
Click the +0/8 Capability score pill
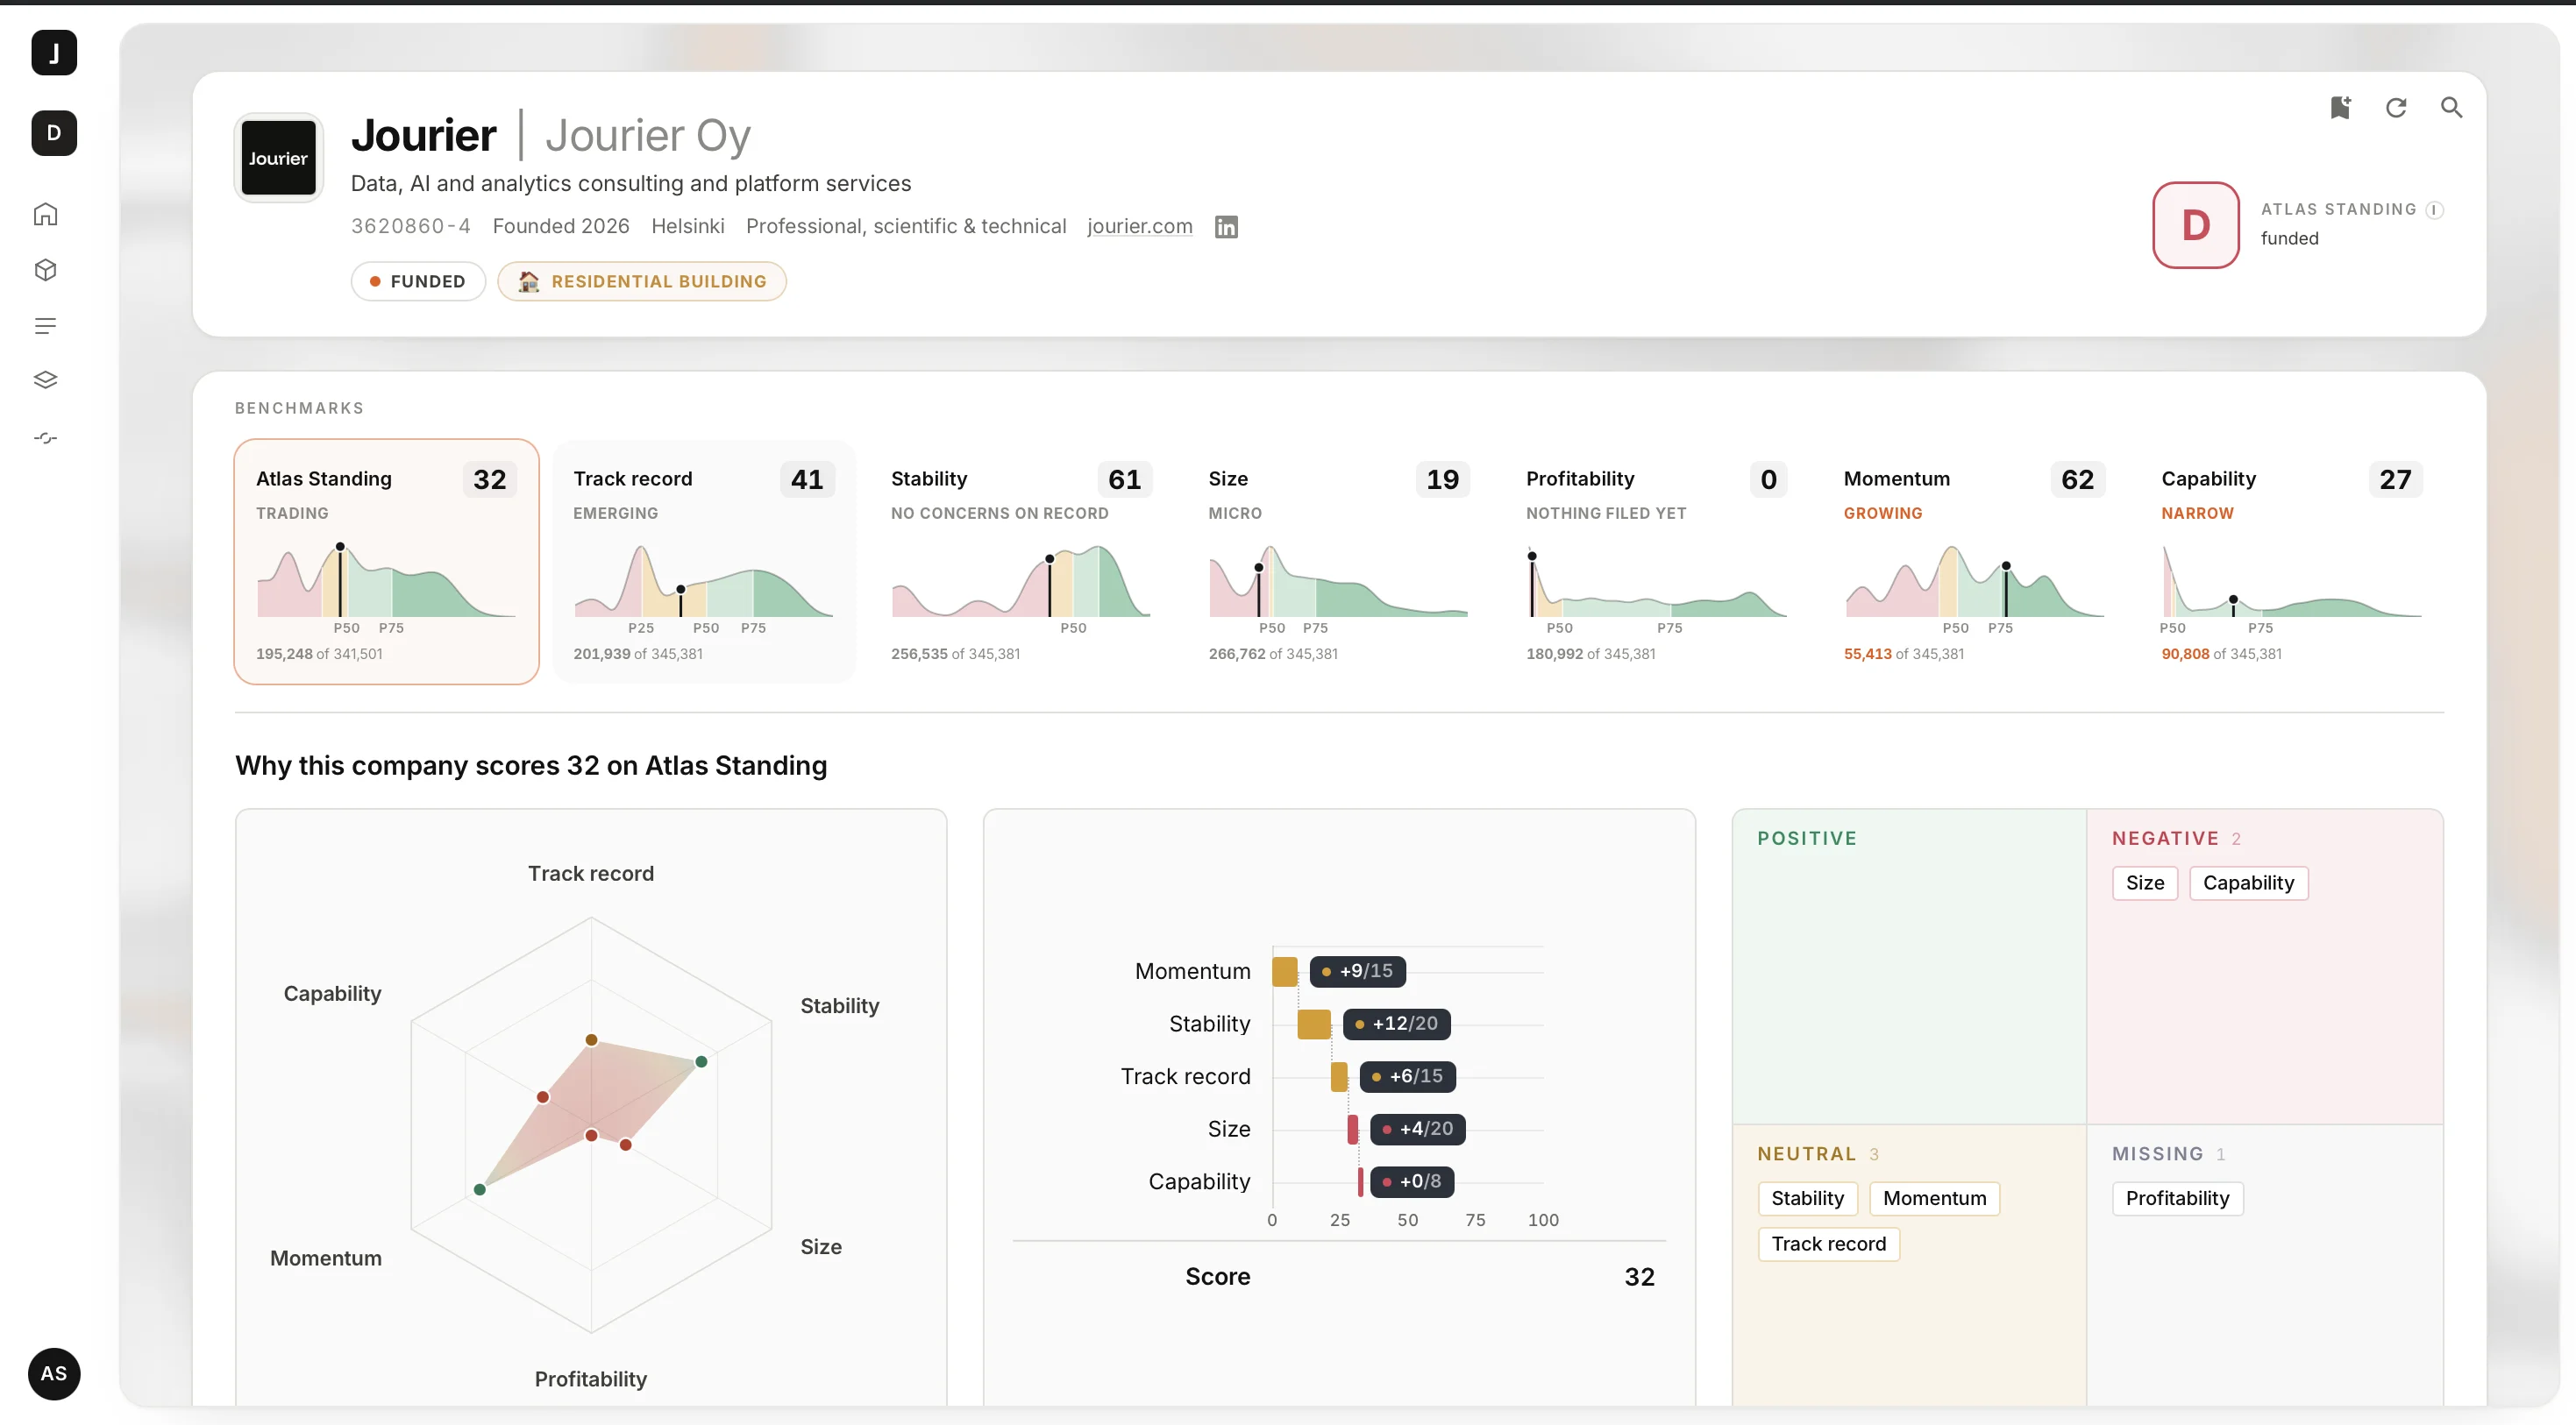click(x=1412, y=1182)
